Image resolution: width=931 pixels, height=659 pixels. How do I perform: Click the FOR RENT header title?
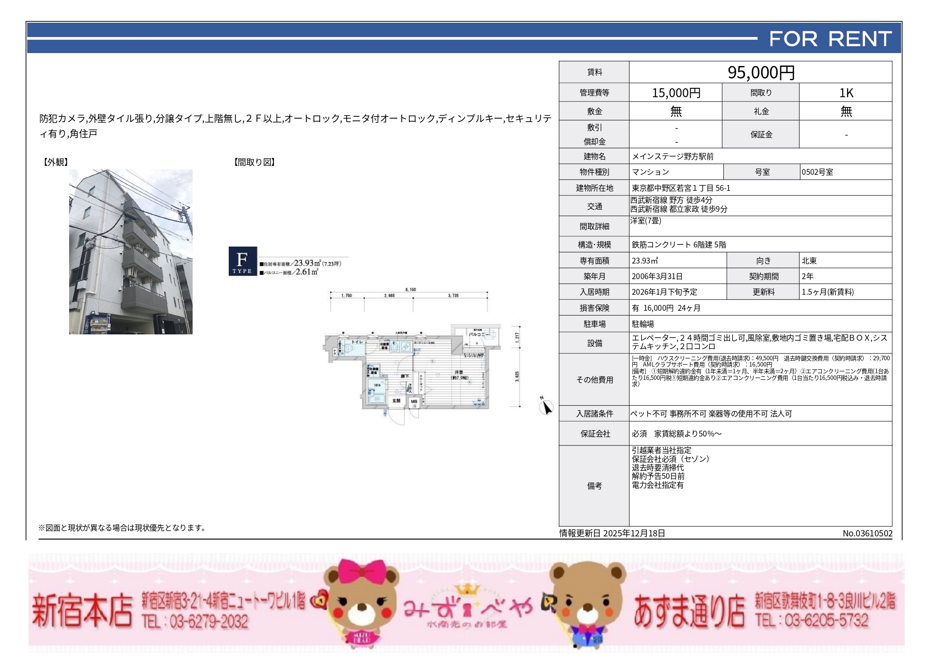(x=830, y=39)
